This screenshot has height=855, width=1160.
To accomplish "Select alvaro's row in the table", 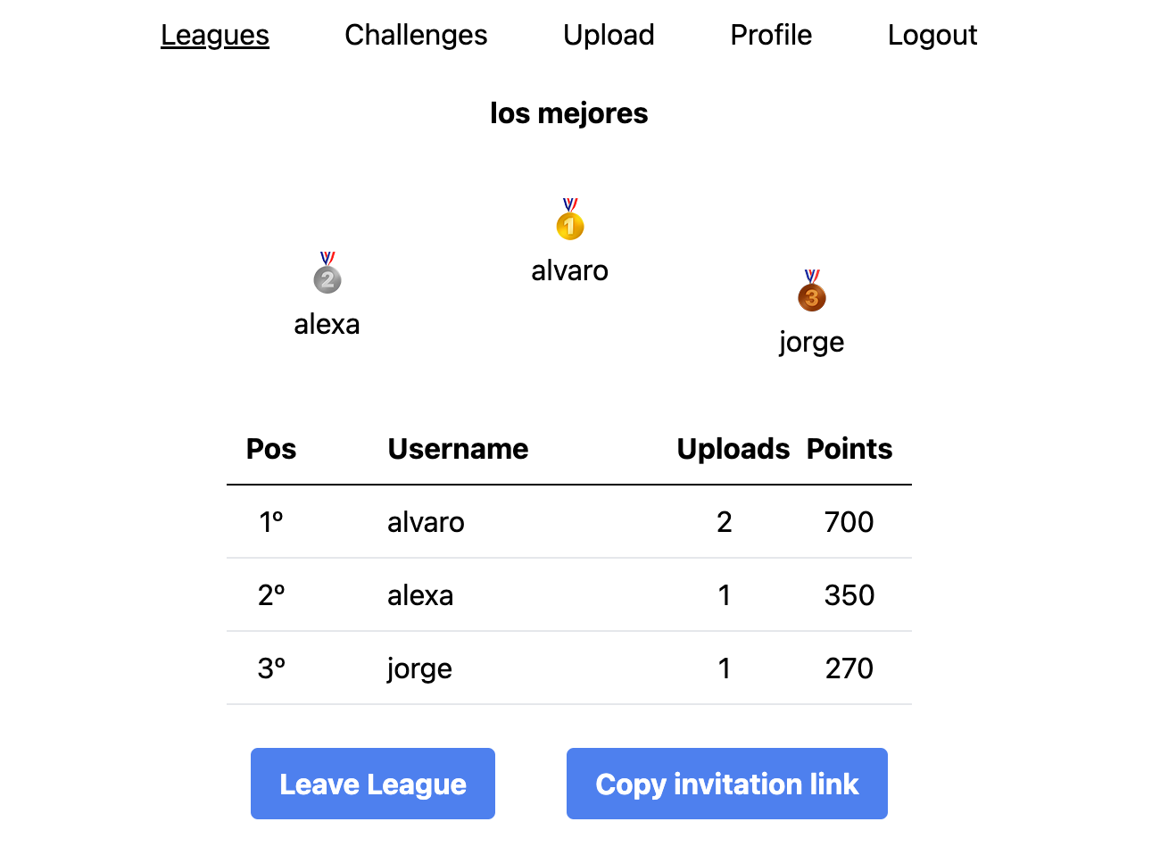I will point(569,522).
